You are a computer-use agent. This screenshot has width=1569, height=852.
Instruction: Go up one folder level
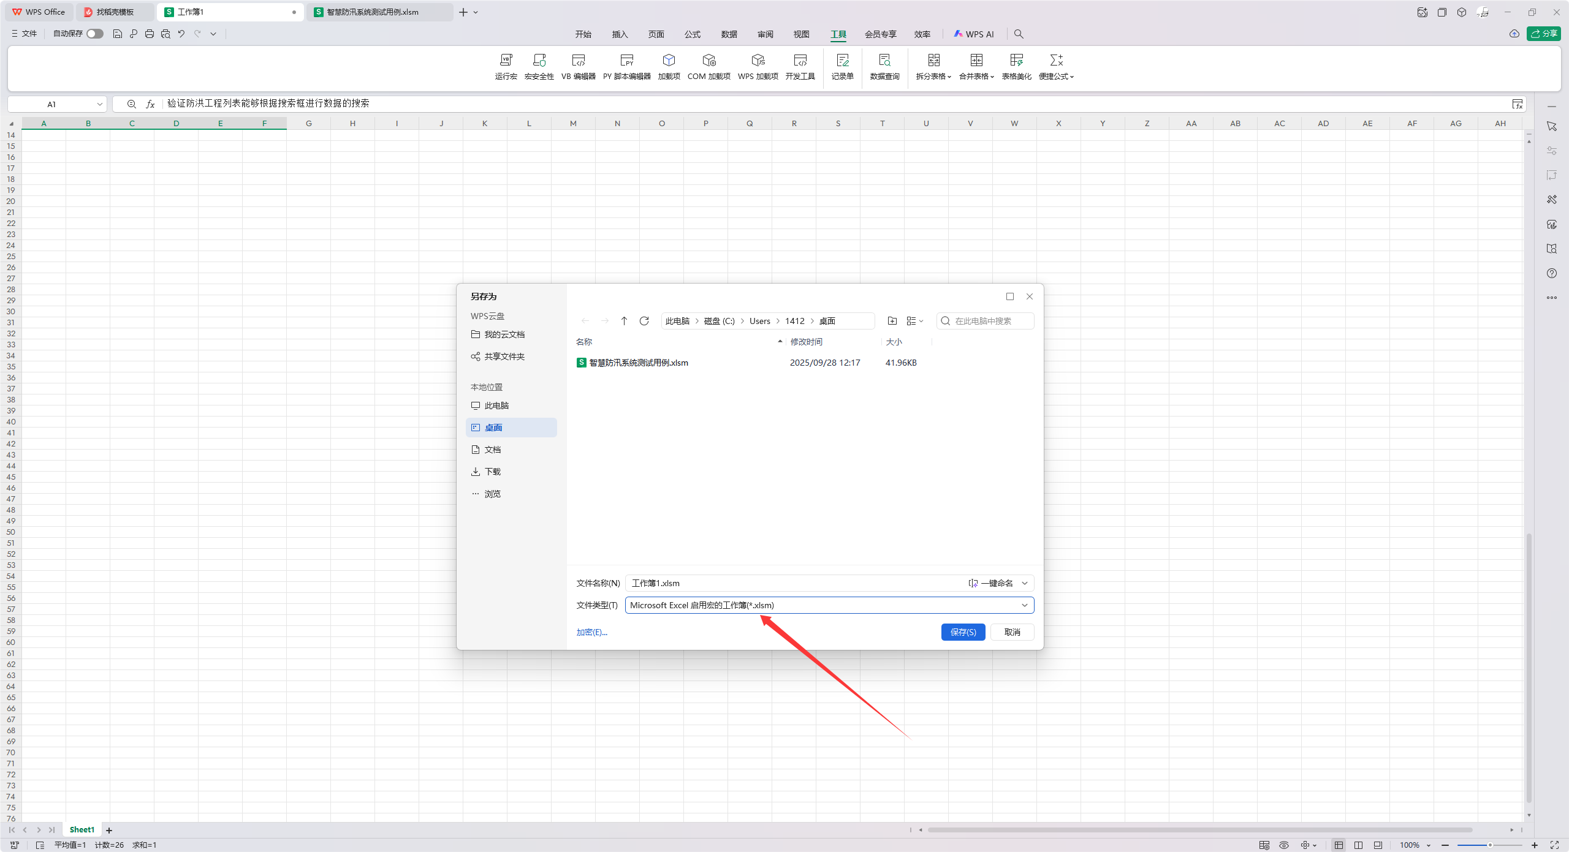point(624,321)
